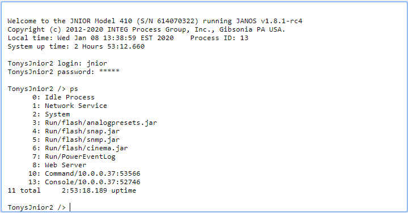
Task: Click Run/flash/analogpresets.jar entry
Action: pos(95,123)
